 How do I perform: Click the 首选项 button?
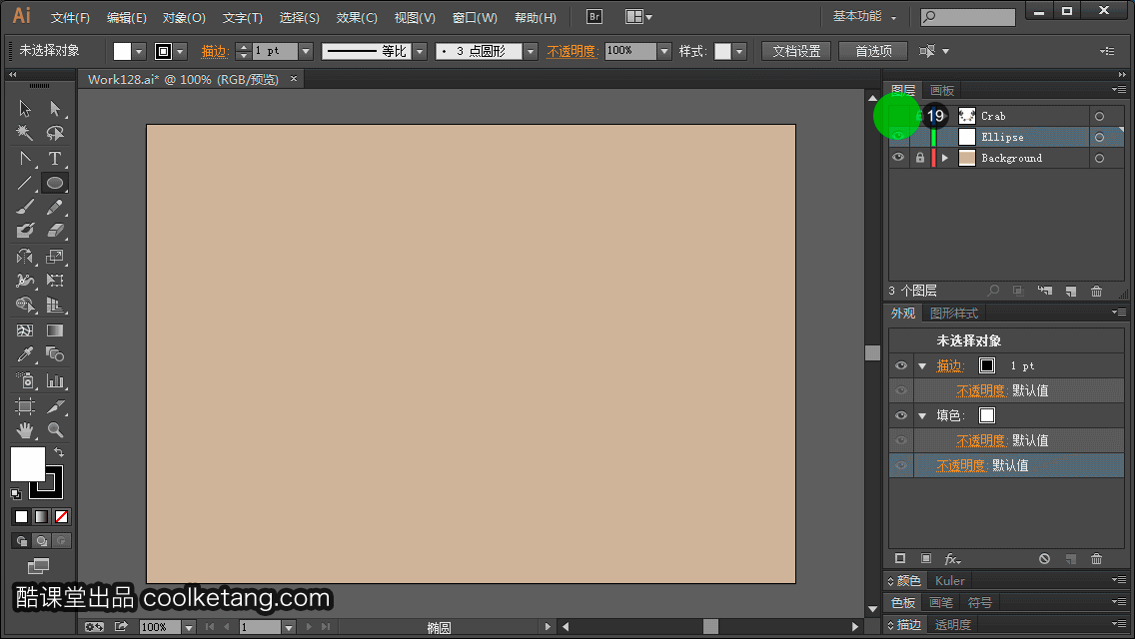[873, 51]
